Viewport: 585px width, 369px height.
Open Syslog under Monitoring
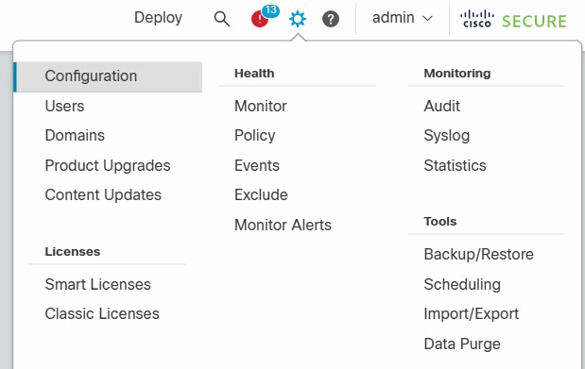point(447,136)
